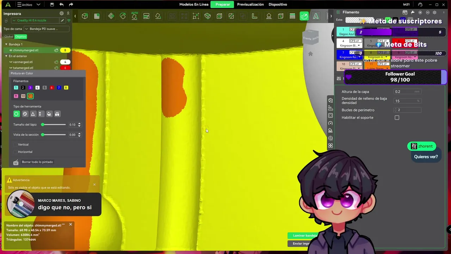Toggle visibility of vanmerged.stl

coord(11,62)
